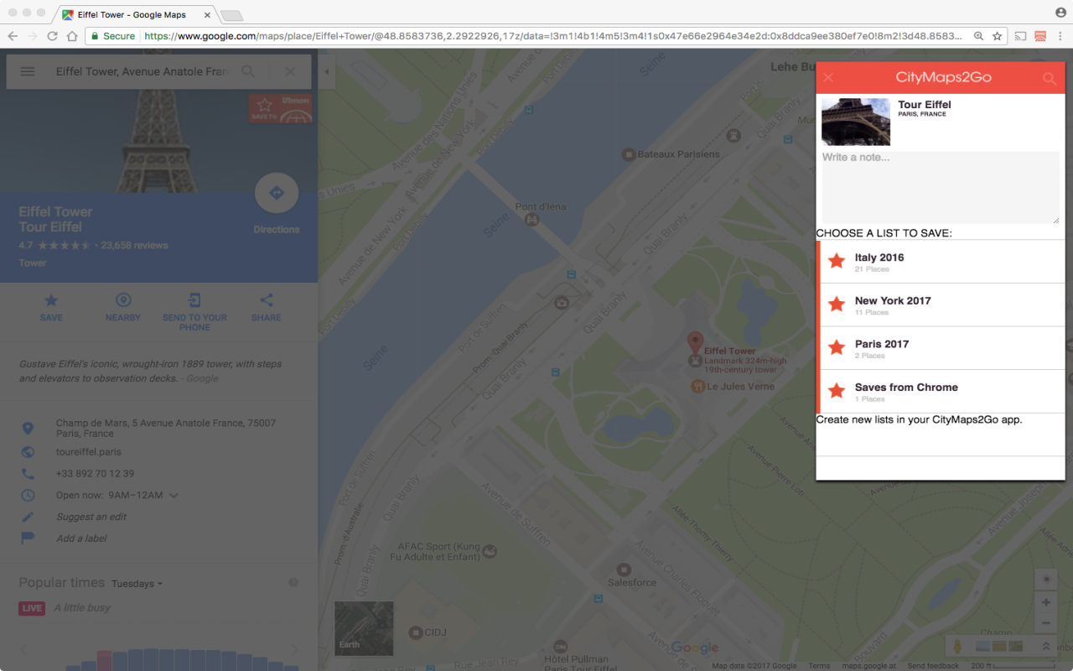Open a new Chrome tab

click(x=231, y=15)
